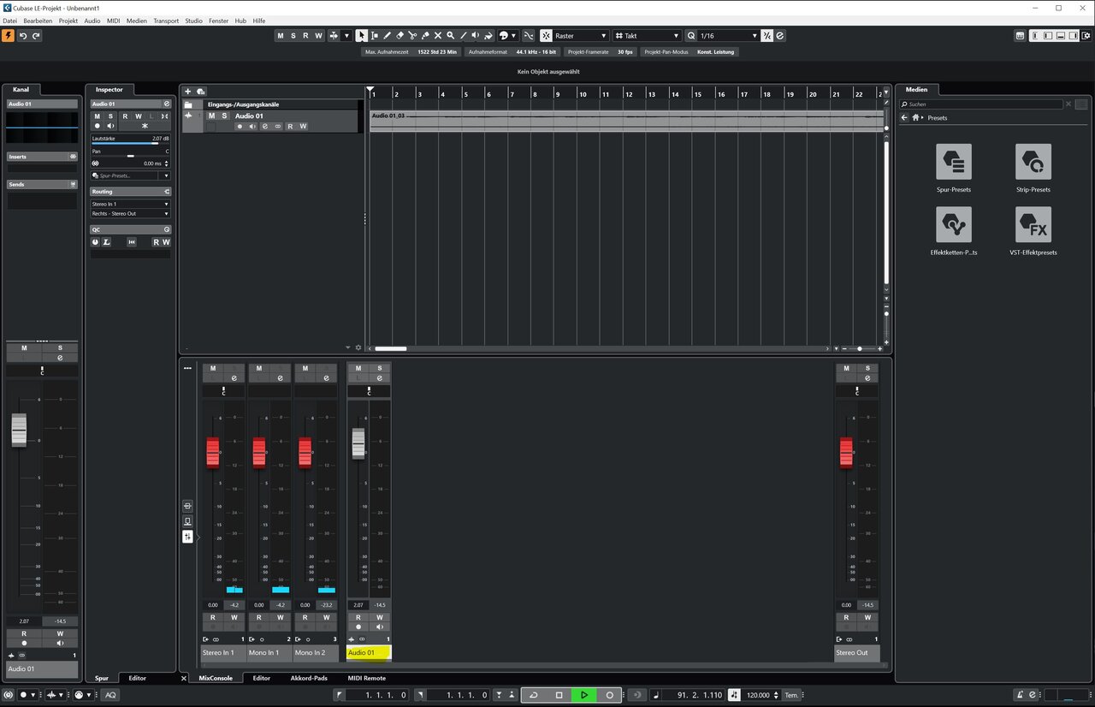This screenshot has width=1095, height=707.
Task: Select the Scissors split tool in the toolbar
Action: click(x=412, y=36)
